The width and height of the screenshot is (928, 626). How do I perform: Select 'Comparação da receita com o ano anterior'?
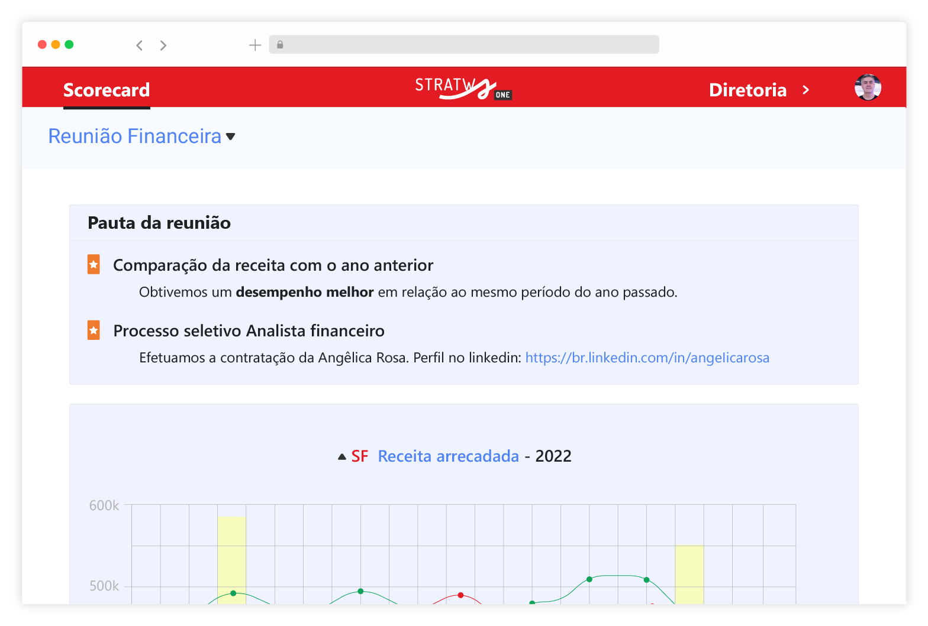click(273, 265)
